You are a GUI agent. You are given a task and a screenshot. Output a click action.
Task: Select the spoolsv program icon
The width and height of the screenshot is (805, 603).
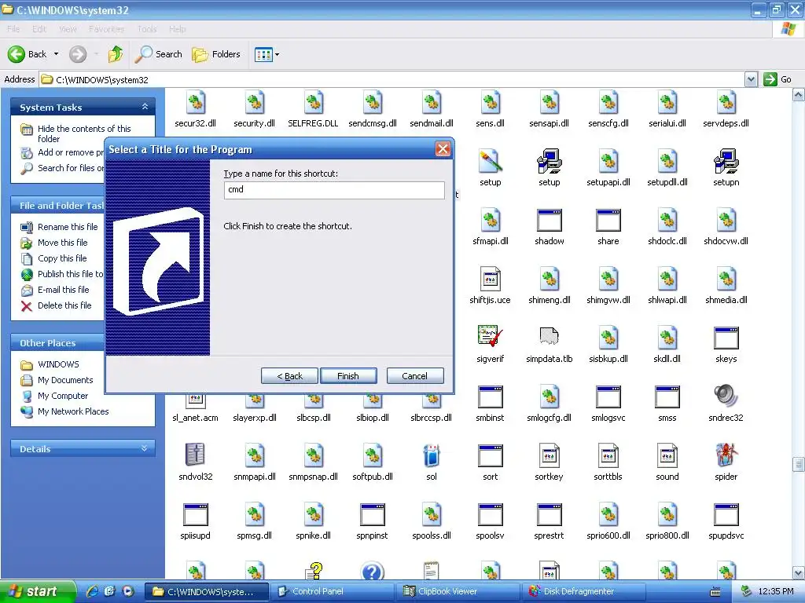[490, 514]
